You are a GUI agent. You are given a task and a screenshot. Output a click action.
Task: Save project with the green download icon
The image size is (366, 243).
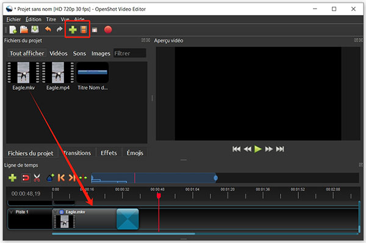35,29
